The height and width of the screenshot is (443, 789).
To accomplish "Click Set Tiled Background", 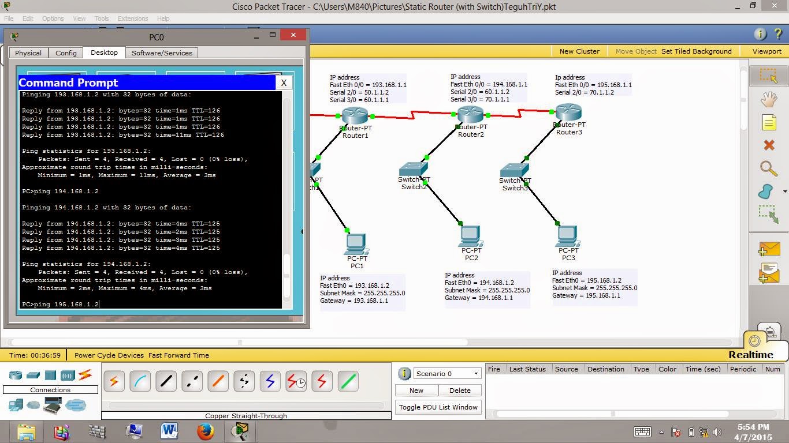I will 697,51.
